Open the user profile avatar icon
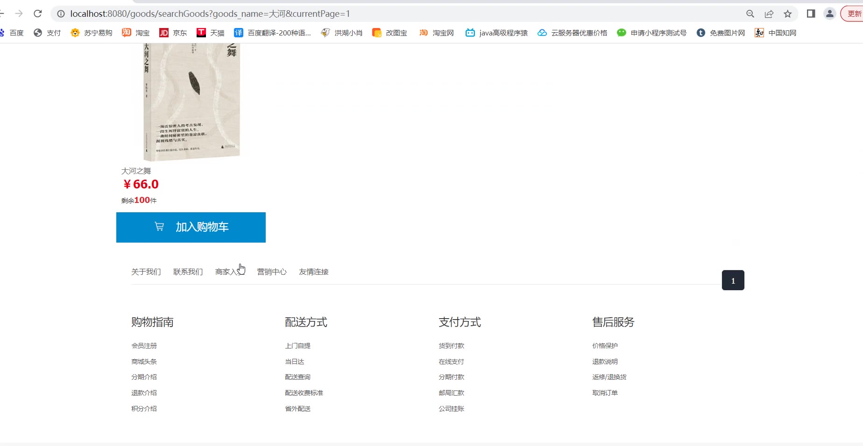Viewport: 863px width, 446px height. 830,14
